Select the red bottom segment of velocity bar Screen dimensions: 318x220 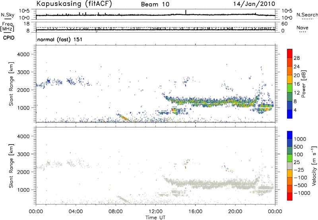coord(290,197)
